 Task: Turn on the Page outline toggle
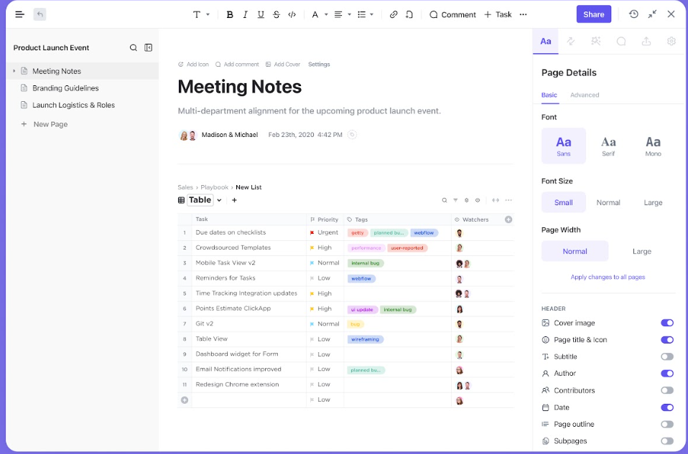[x=667, y=425]
